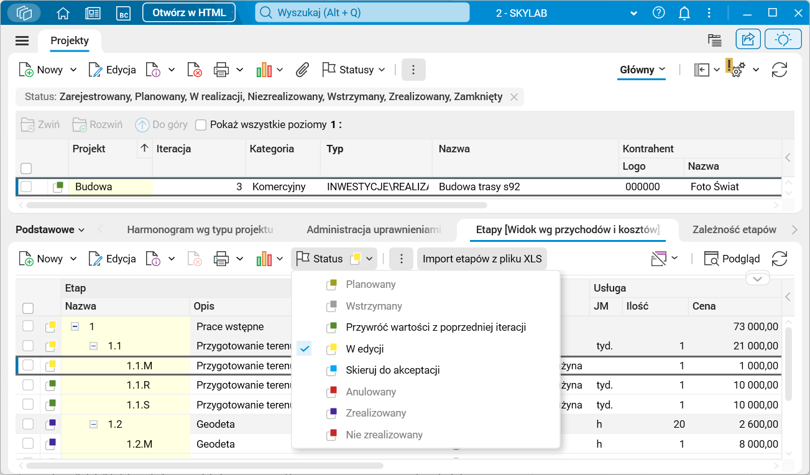Refresh the projects list with the refresh icon

[x=780, y=70]
